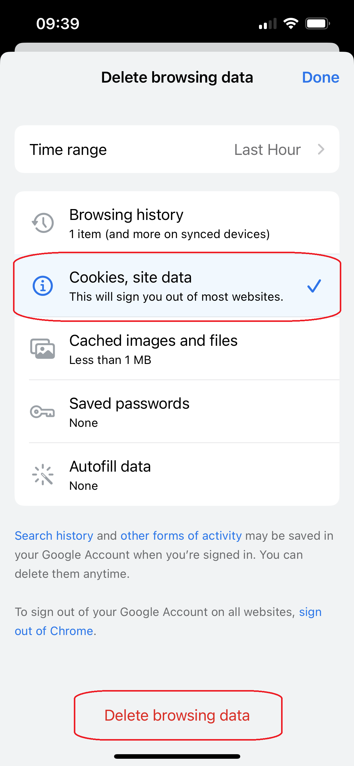The width and height of the screenshot is (354, 766).
Task: Tap the battery status icon
Action: (317, 24)
